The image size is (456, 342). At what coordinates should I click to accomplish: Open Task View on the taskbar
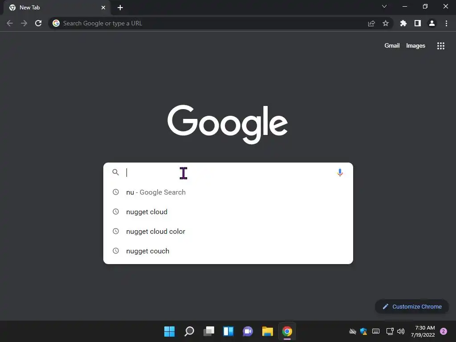click(209, 331)
